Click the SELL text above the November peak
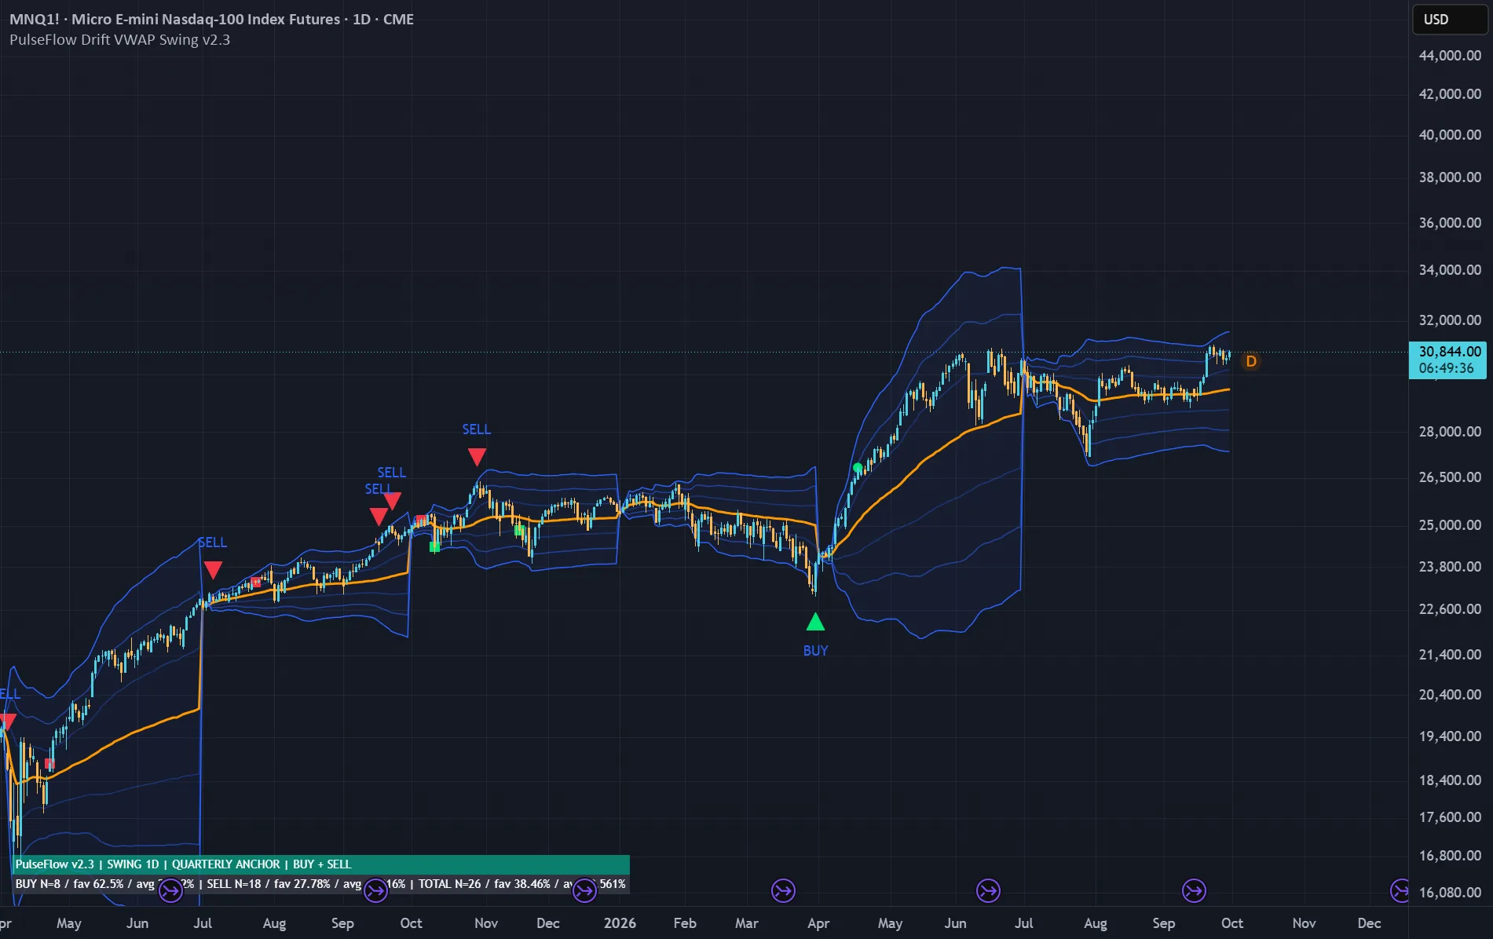Screen dimensions: 1493x939 (476, 429)
